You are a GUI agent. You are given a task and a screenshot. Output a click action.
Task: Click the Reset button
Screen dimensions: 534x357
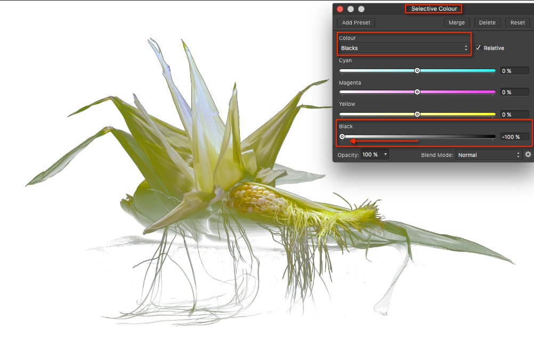tap(517, 23)
